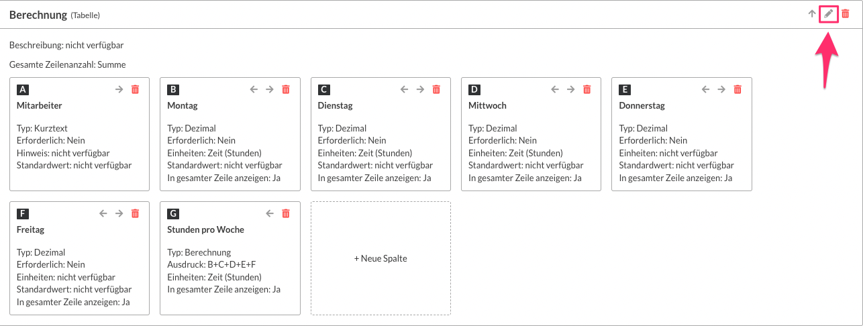Delete the Donnerstag column
The width and height of the screenshot is (863, 326).
pos(738,89)
